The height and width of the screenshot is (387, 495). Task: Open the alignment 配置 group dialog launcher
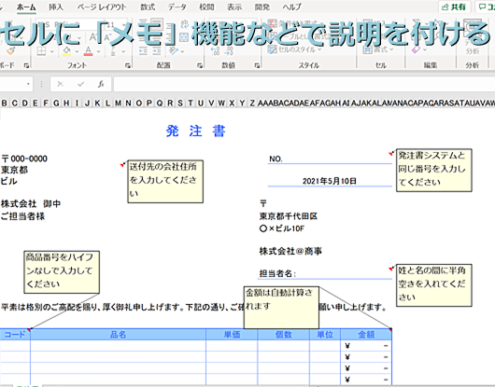point(200,65)
